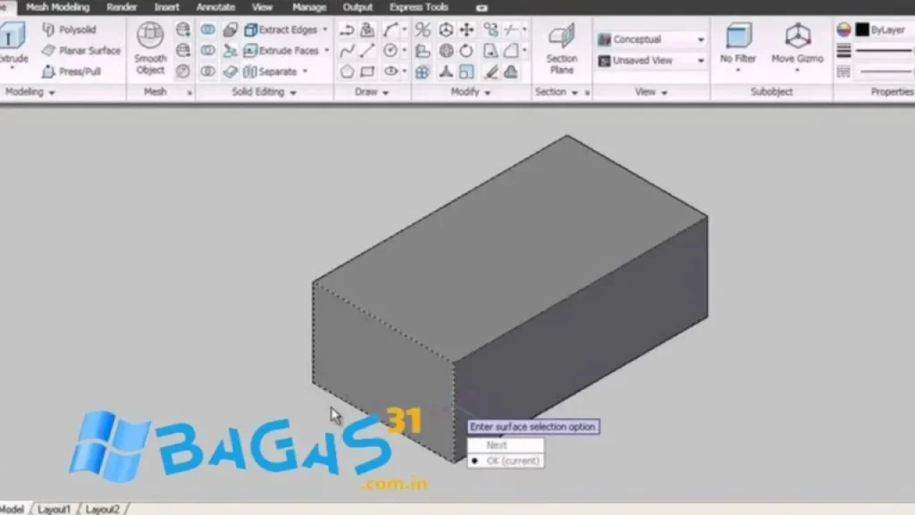The width and height of the screenshot is (915, 515).
Task: Select the Extrude tool
Action: (x=13, y=44)
